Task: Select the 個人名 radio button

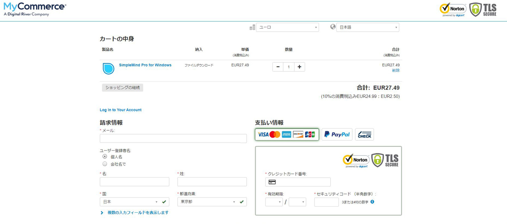Action: tap(105, 157)
